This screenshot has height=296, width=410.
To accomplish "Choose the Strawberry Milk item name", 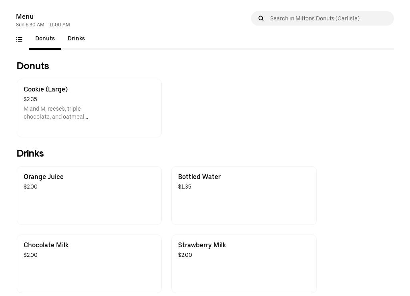I will (202, 245).
